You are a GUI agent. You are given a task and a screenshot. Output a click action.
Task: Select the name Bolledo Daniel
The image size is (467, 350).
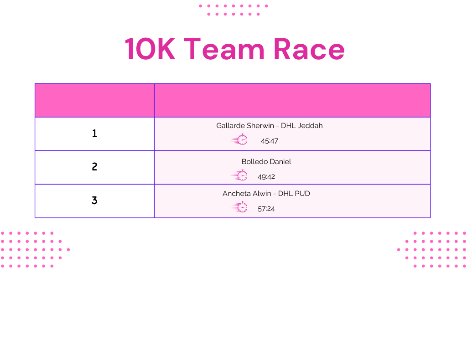tap(266, 162)
